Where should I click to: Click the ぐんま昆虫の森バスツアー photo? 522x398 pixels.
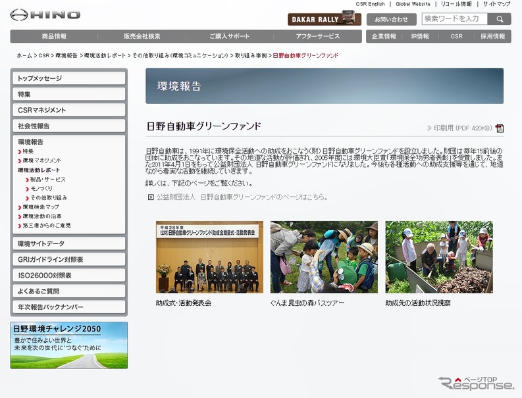pos(324,257)
